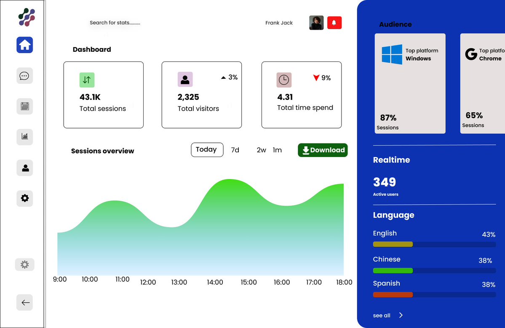This screenshot has width=505, height=328.
Task: Click the Windows logo icon
Action: click(x=392, y=54)
